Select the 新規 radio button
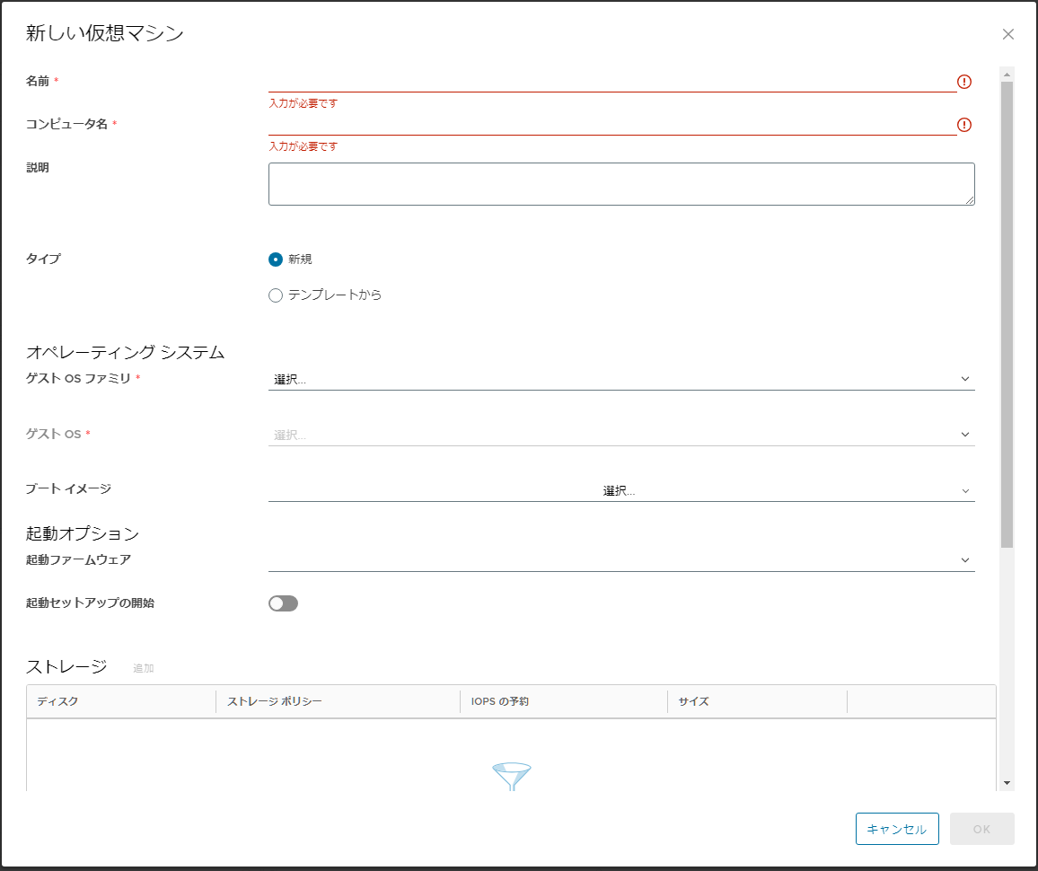Image resolution: width=1038 pixels, height=871 pixels. [x=276, y=260]
